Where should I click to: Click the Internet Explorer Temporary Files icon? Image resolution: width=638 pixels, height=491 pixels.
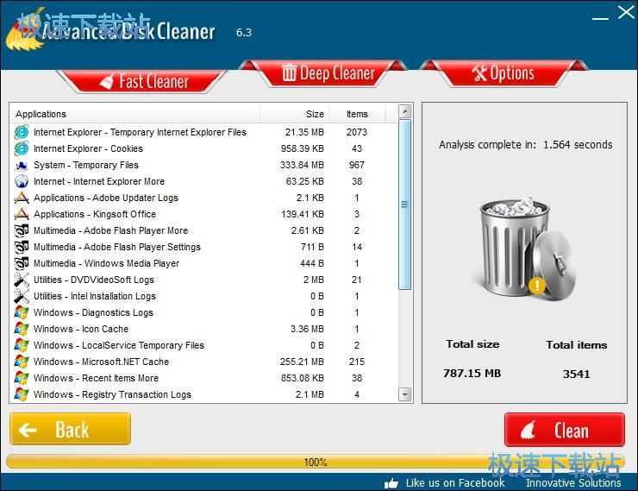click(22, 132)
